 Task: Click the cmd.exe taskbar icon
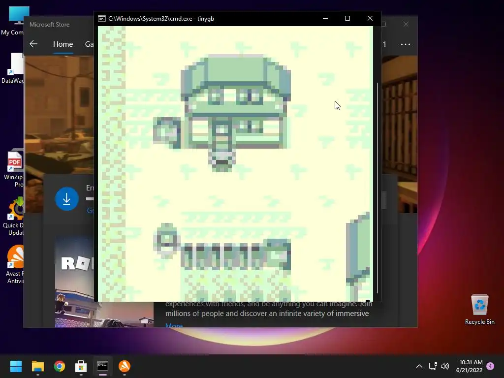point(102,366)
